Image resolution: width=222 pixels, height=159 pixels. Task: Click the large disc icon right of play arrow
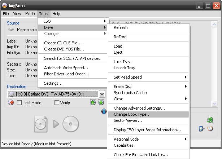point(71,124)
